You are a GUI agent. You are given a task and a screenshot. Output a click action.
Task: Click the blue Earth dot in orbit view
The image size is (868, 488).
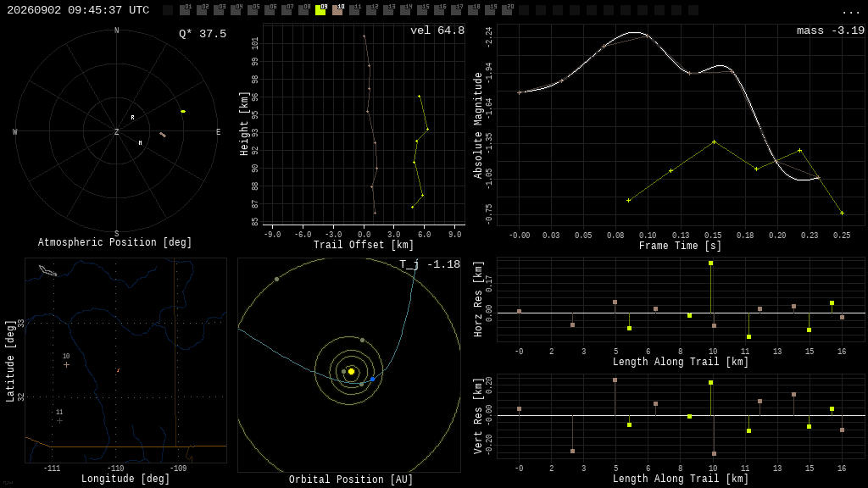pyautogui.click(x=373, y=379)
